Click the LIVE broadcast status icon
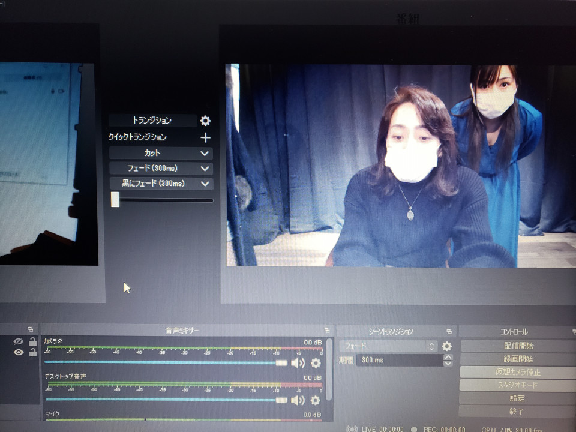This screenshot has height=432, width=576. pyautogui.click(x=352, y=428)
